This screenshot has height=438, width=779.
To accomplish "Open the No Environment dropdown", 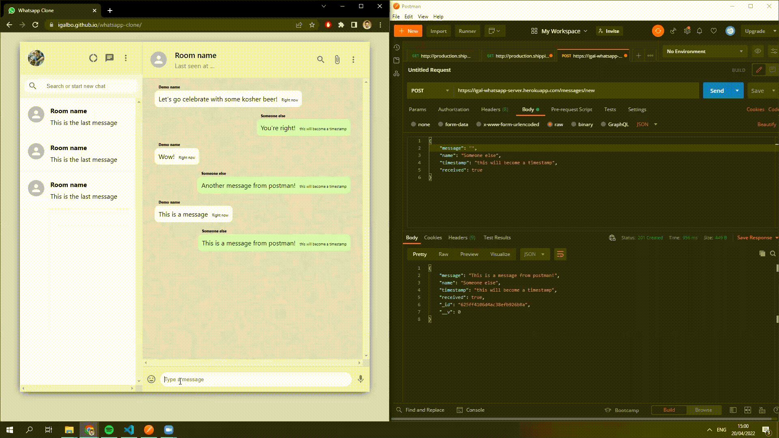I will pos(705,51).
